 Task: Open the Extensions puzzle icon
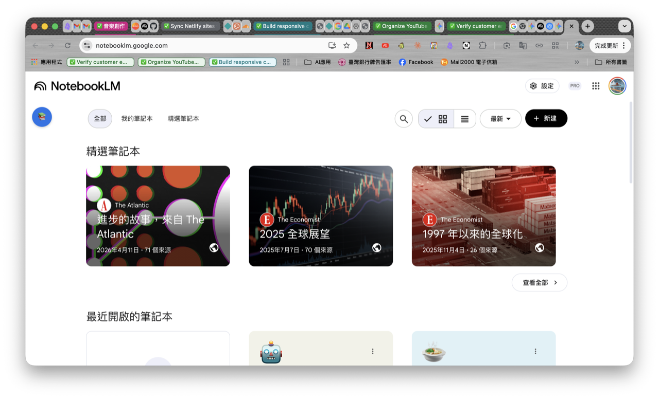tap(482, 45)
